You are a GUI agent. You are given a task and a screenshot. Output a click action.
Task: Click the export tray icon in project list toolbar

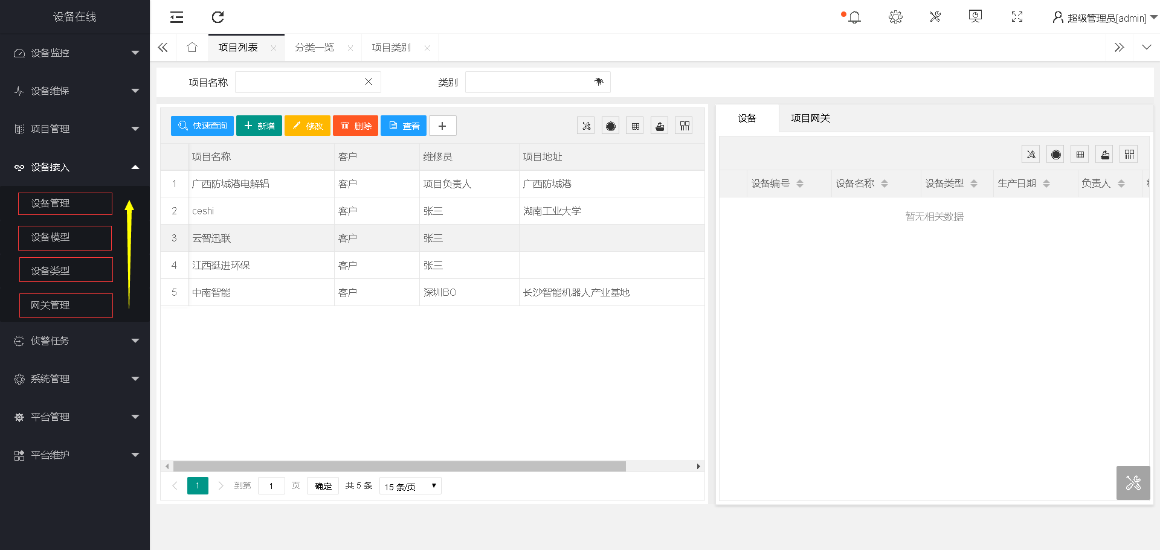coord(660,126)
